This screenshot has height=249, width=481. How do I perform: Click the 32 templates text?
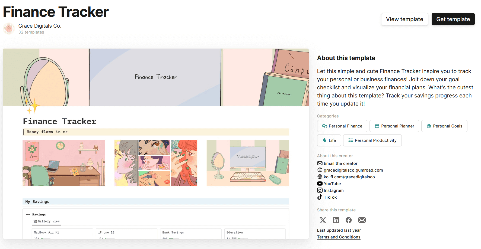click(31, 32)
